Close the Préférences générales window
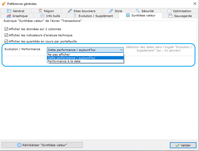This screenshot has width=199, height=151. click(x=195, y=4)
